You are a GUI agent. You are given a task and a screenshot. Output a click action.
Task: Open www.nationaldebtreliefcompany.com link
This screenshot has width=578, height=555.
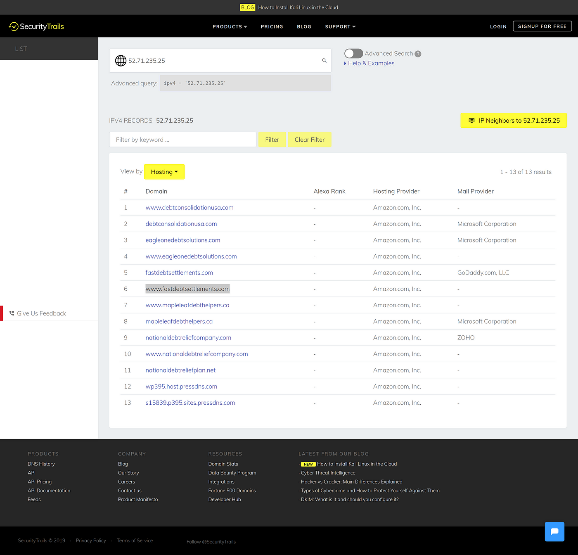[197, 354]
